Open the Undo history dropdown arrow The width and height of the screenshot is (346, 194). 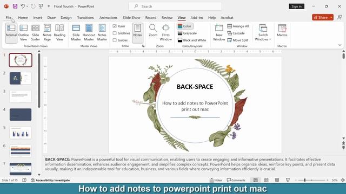28,6
